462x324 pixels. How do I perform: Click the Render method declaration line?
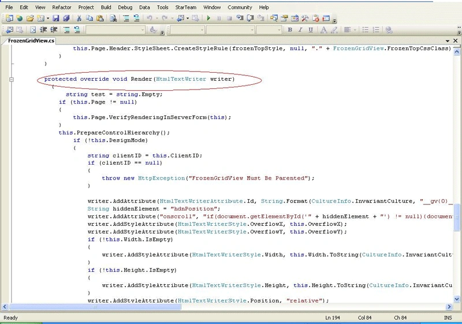[139, 79]
